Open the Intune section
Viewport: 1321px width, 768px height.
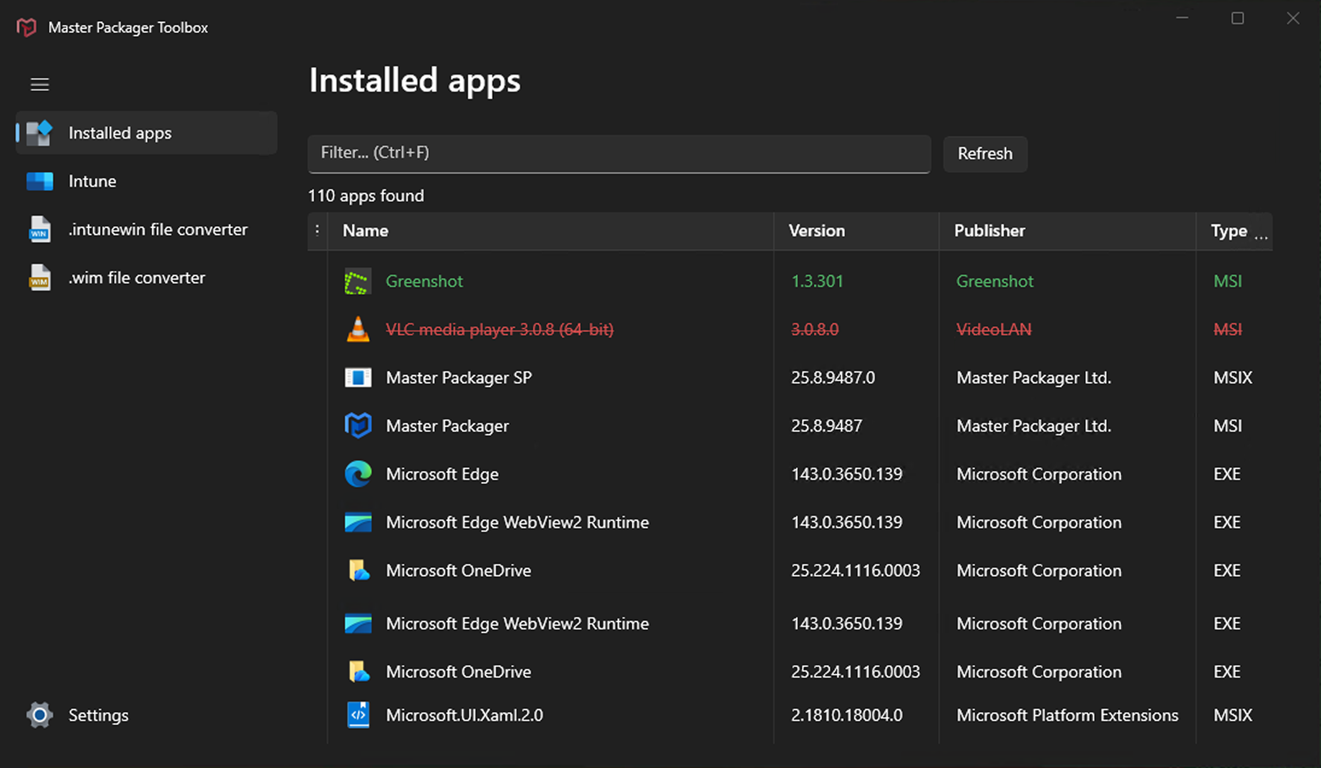pyautogui.click(x=92, y=181)
